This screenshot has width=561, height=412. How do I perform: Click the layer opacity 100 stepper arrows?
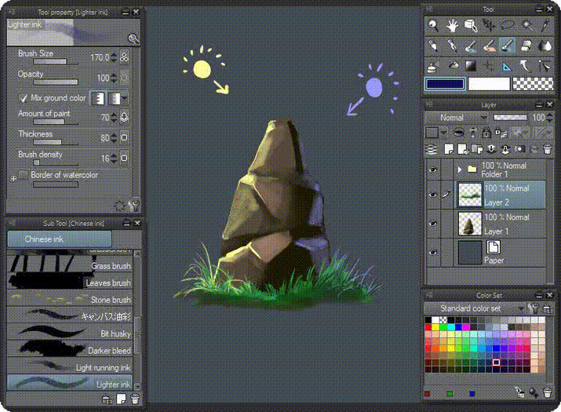[x=550, y=118]
